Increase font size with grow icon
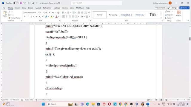The width and height of the screenshot is (191, 107). click(x=46, y=12)
